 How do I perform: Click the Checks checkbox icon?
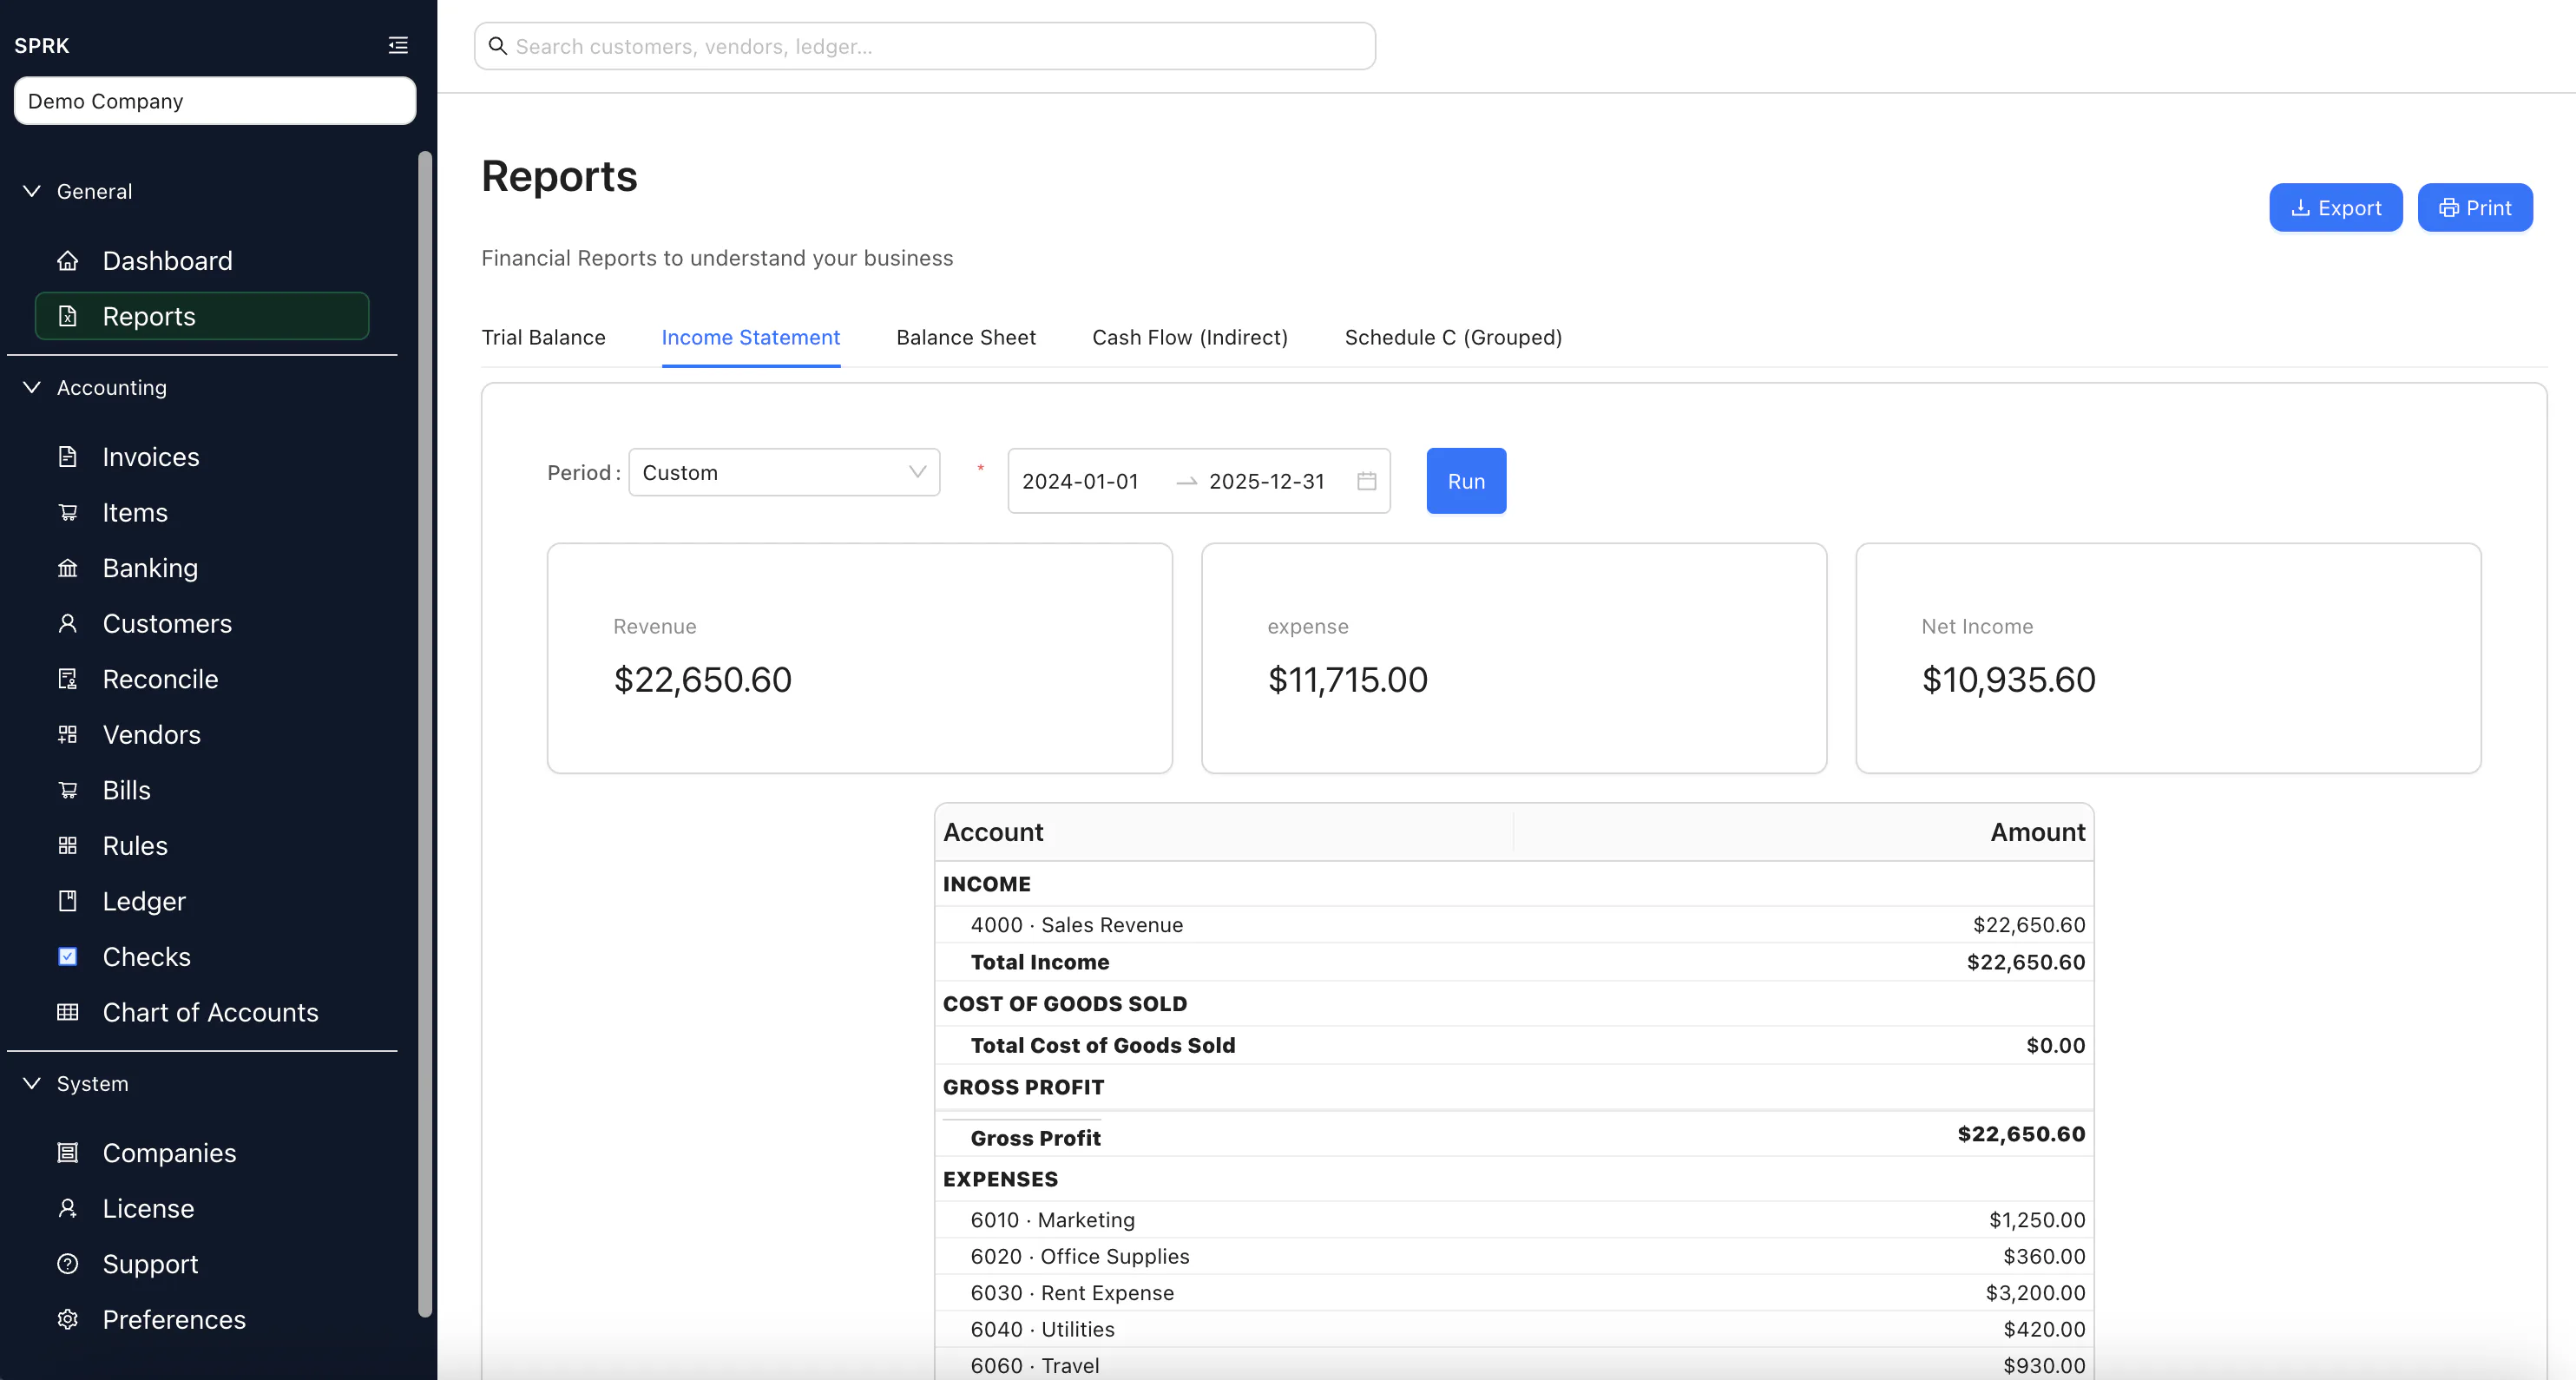point(67,957)
